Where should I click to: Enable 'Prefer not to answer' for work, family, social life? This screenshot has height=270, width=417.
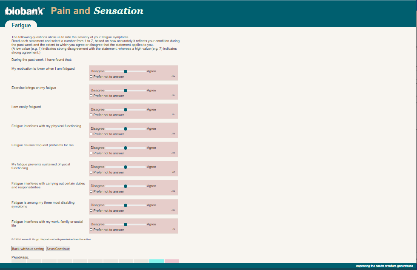click(91, 230)
